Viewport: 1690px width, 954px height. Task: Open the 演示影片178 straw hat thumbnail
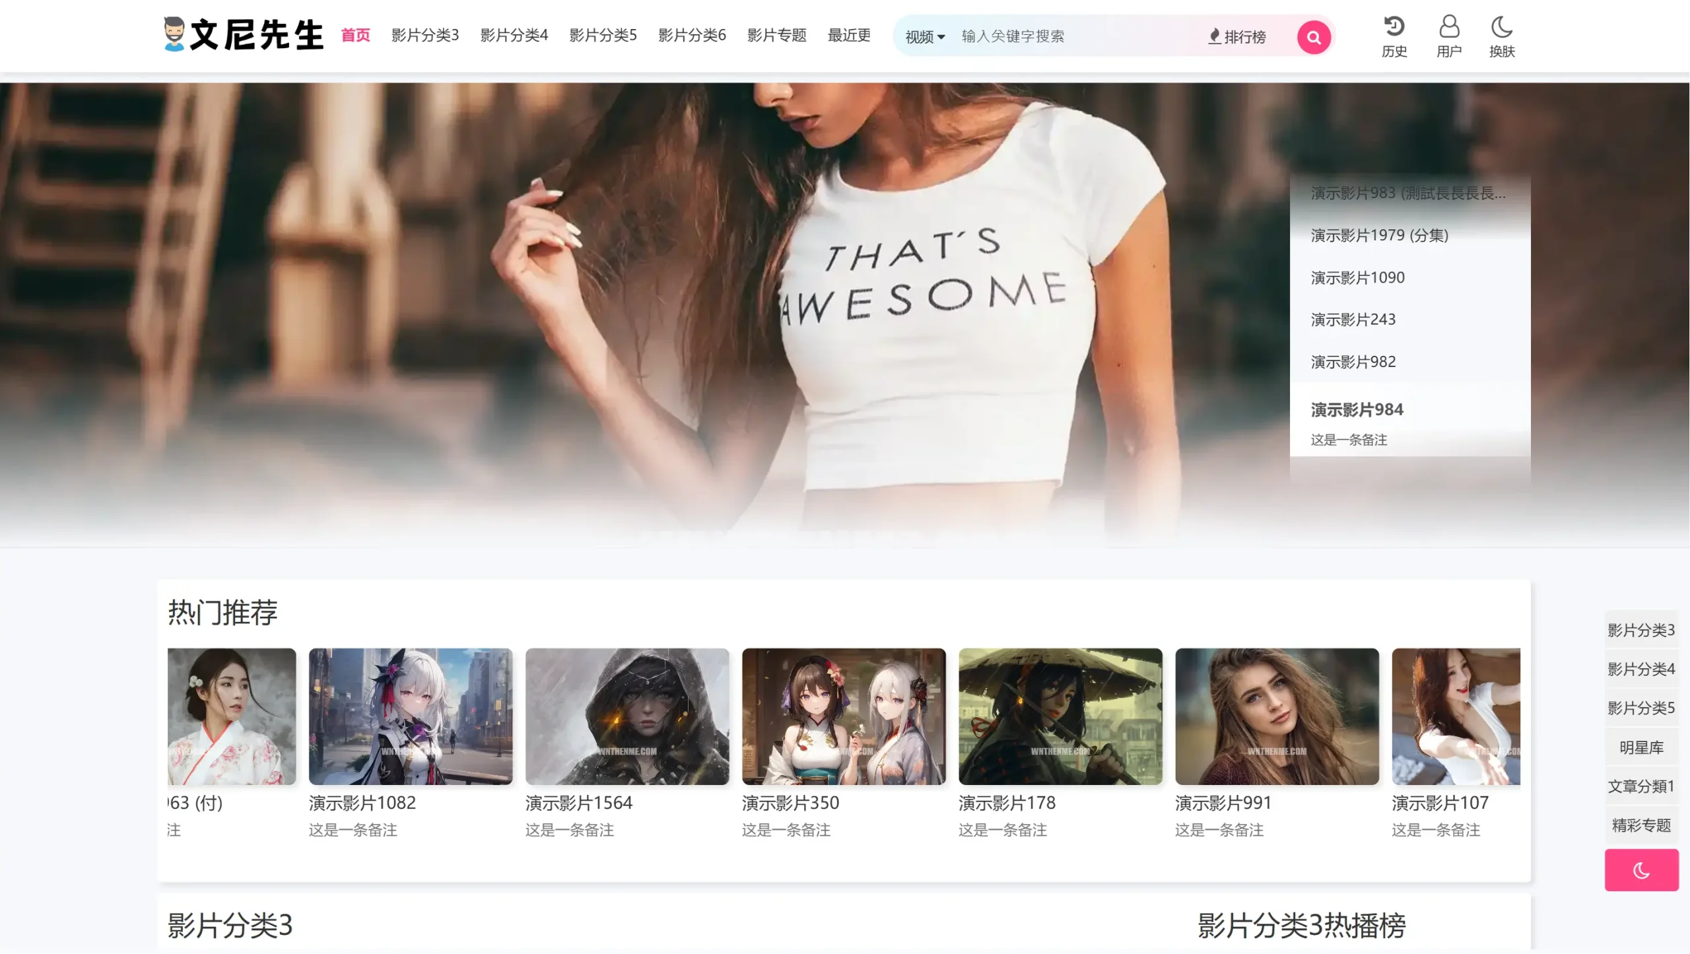[x=1060, y=716]
